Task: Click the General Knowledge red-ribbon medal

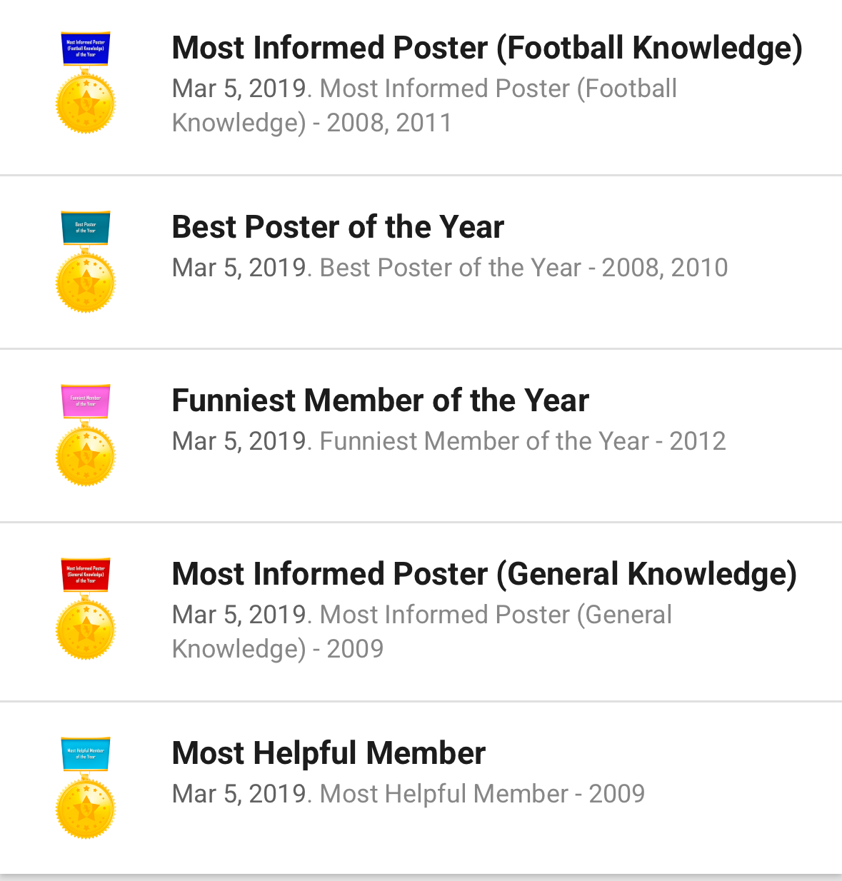Action: (86, 609)
